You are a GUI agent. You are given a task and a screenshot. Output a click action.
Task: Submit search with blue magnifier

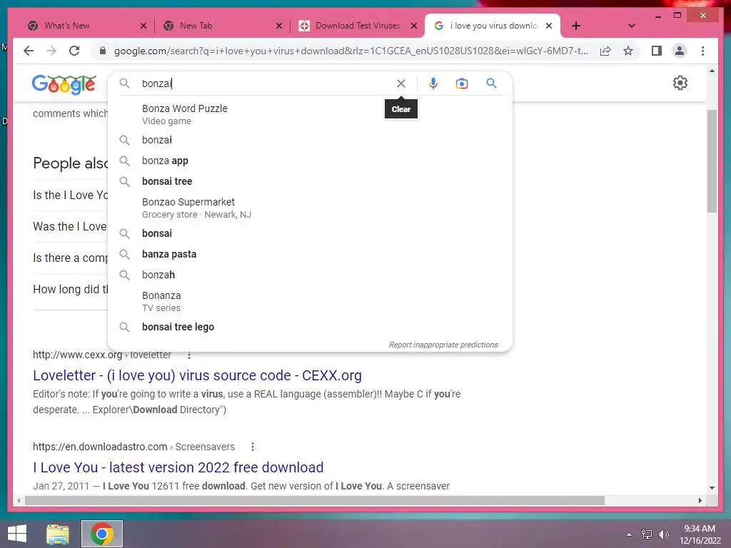click(491, 83)
